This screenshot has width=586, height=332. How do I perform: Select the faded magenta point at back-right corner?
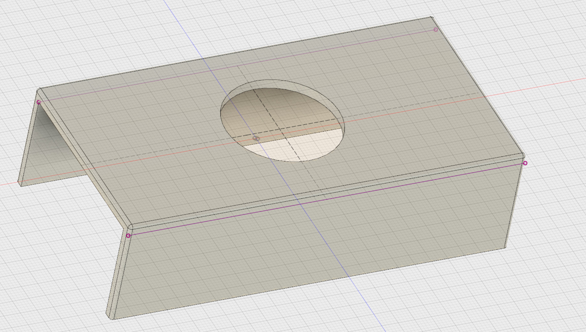pyautogui.click(x=436, y=30)
